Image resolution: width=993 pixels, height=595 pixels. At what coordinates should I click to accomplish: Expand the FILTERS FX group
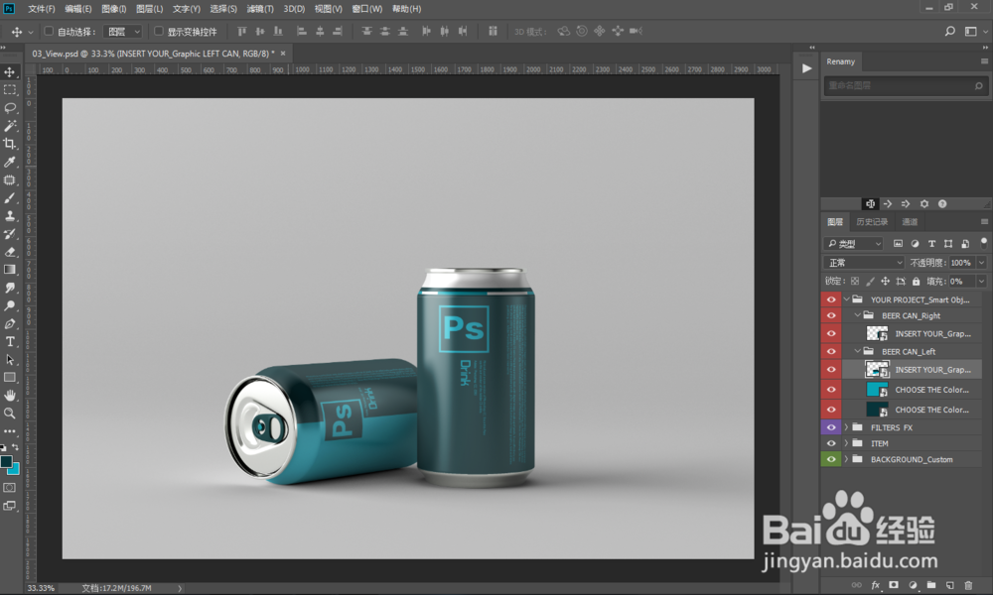tap(846, 427)
